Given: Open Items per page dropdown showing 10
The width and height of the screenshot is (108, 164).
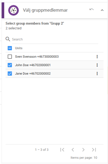Looking at the screenshot, I should (95, 158).
